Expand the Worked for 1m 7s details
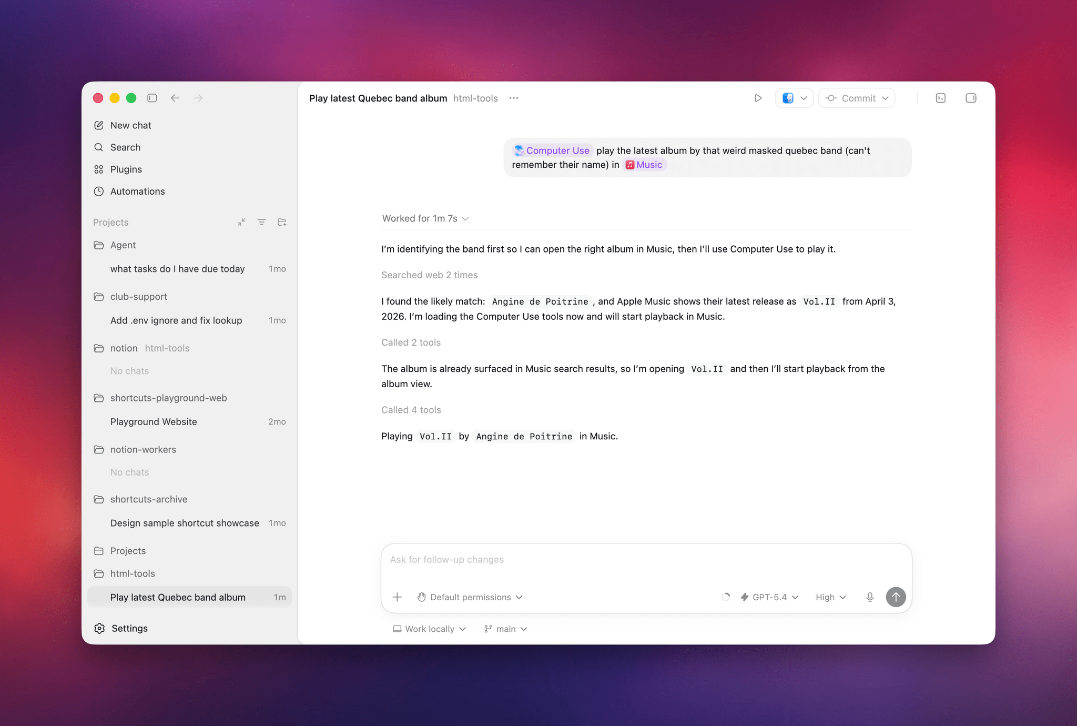Image resolution: width=1077 pixels, height=726 pixels. pos(425,218)
